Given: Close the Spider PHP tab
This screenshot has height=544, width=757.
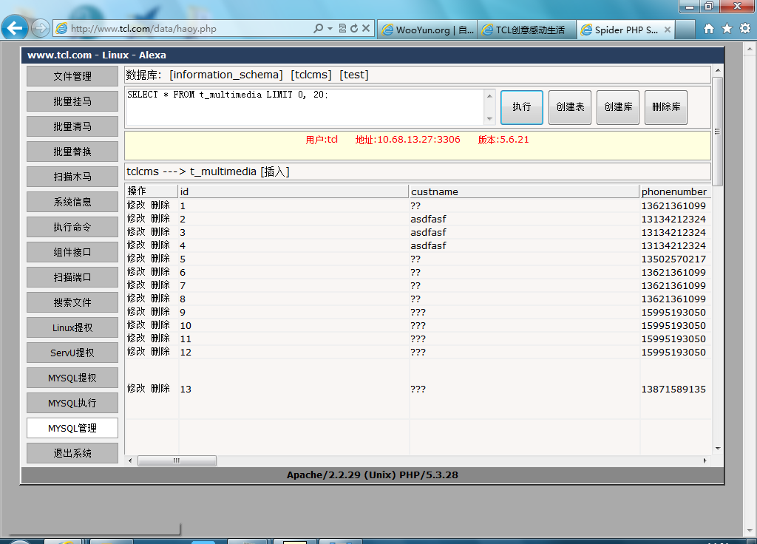Looking at the screenshot, I should [668, 30].
